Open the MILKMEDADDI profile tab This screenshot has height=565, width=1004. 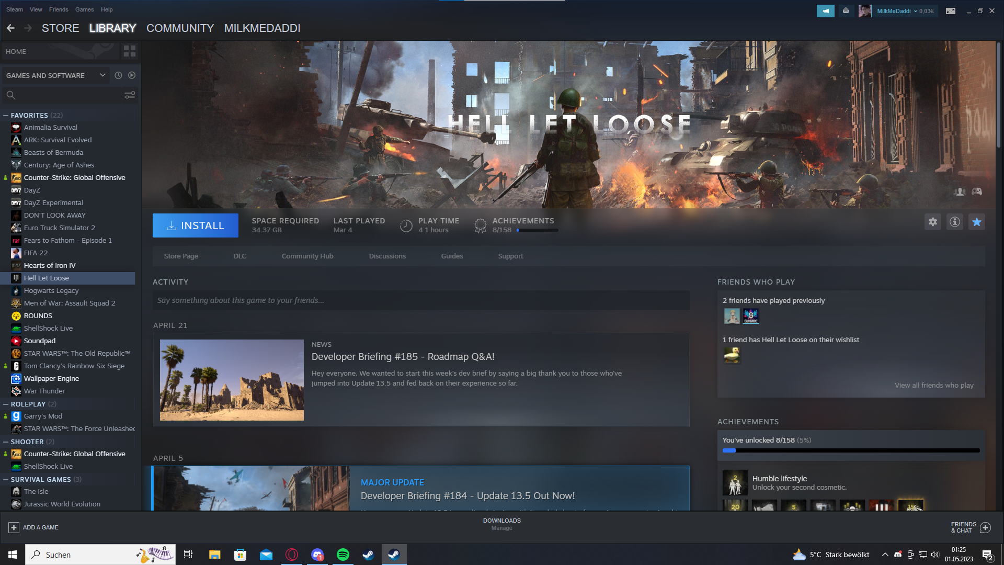[x=263, y=28]
